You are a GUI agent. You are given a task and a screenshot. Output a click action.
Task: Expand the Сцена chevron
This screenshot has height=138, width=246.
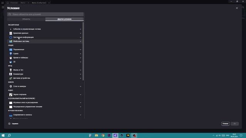[x=81, y=54]
